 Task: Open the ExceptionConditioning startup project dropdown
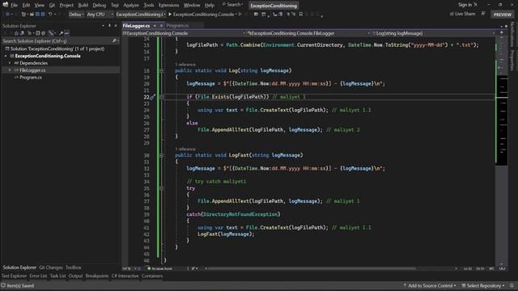[141, 15]
